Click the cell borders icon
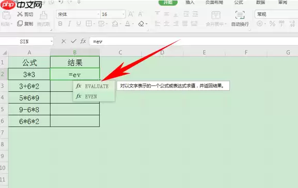Screen dimensions: 298x188 point(88,24)
